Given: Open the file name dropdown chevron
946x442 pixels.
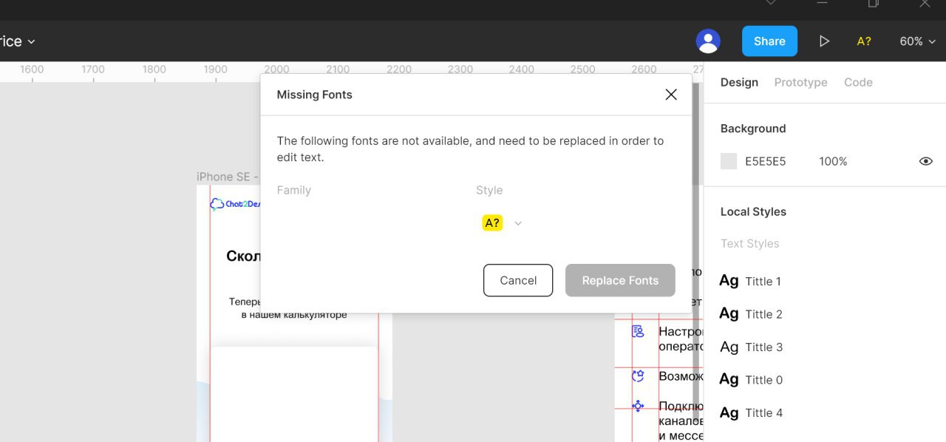Looking at the screenshot, I should tap(31, 42).
